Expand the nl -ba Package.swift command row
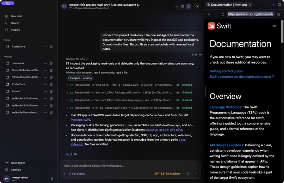This screenshot has width=284, height=183. coord(129,108)
